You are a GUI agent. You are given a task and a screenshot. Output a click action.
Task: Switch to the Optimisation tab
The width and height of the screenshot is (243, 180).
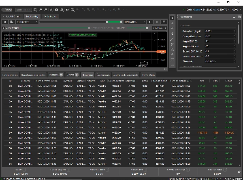[x=51, y=17]
